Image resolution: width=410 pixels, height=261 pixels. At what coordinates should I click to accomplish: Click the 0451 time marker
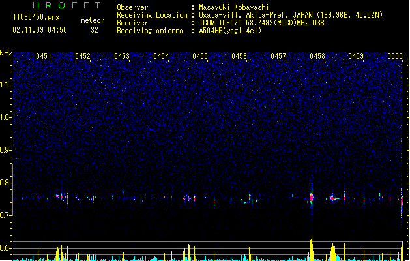(x=44, y=55)
